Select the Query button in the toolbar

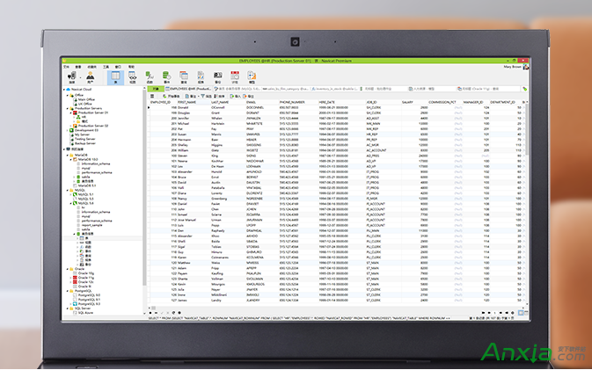(184, 77)
